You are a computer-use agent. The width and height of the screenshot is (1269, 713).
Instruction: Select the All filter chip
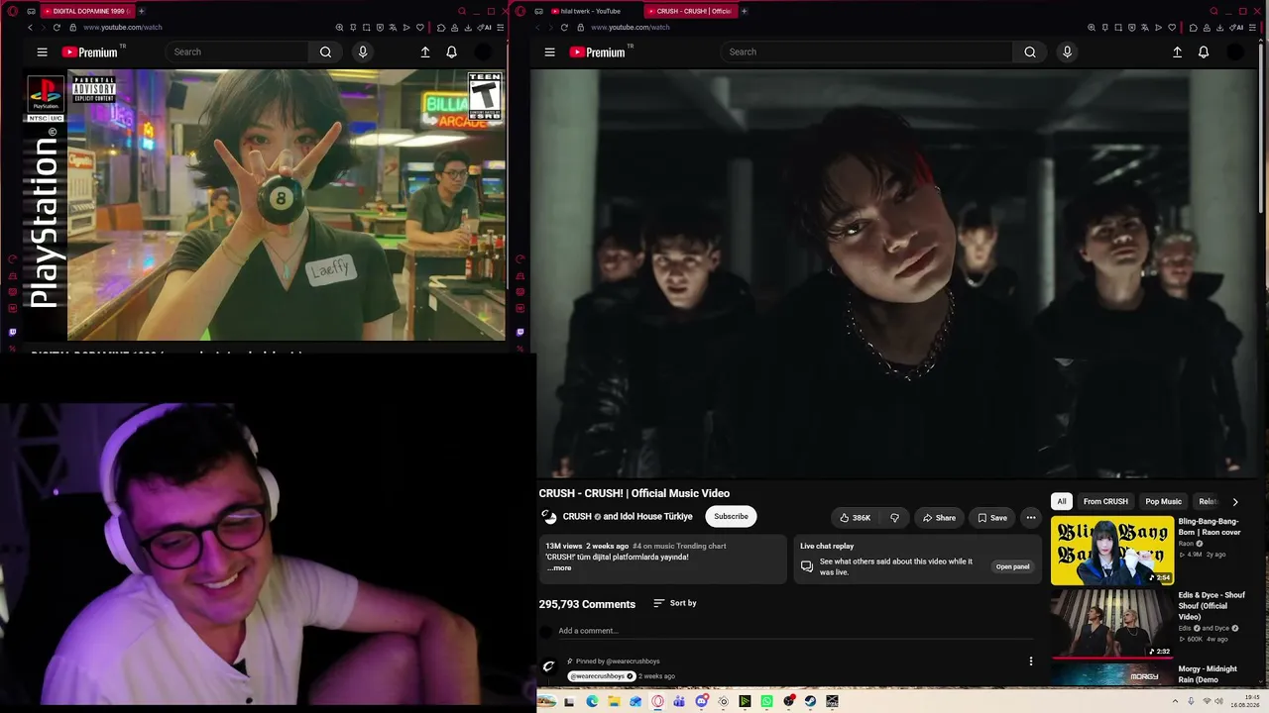(x=1062, y=502)
